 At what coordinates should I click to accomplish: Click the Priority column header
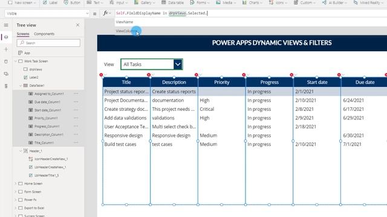point(222,82)
